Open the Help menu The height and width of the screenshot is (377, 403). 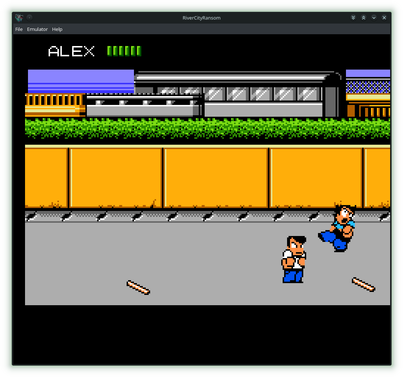click(x=57, y=29)
